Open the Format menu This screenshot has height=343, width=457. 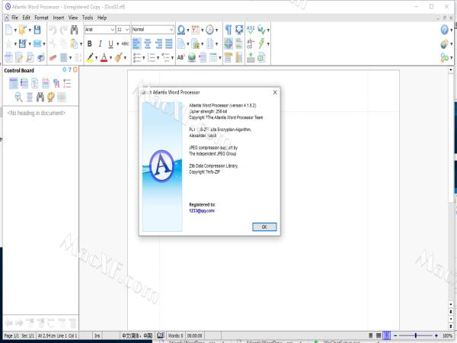[41, 18]
